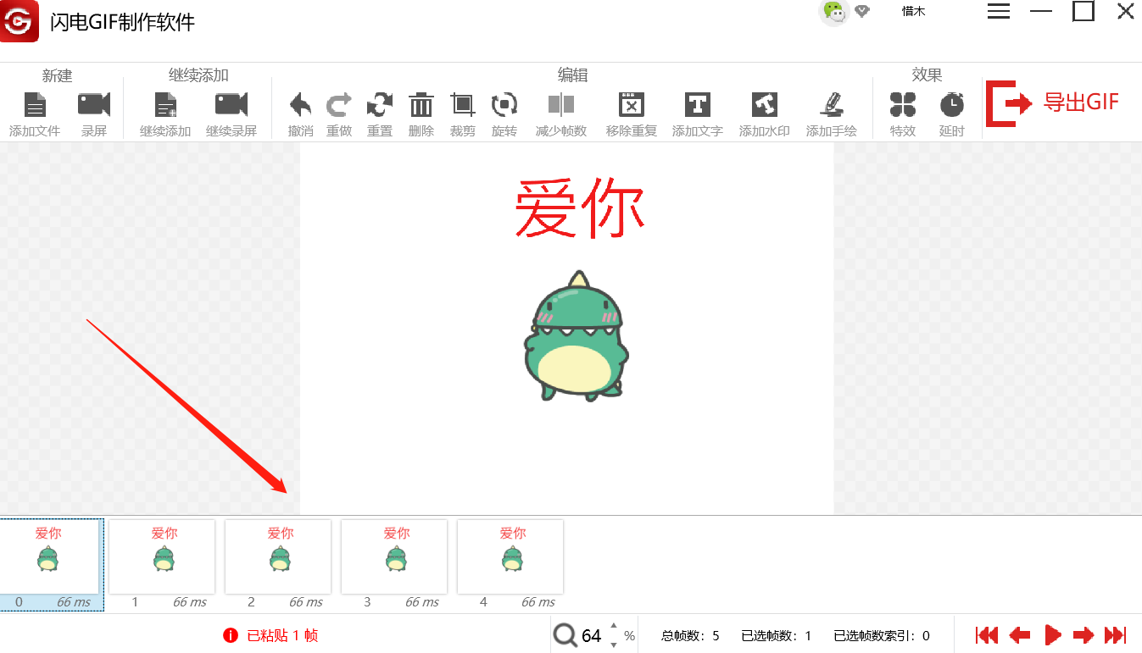This screenshot has height=653, width=1142.
Task: Click the 闪电GIF制作软件 title text
Action: click(122, 22)
